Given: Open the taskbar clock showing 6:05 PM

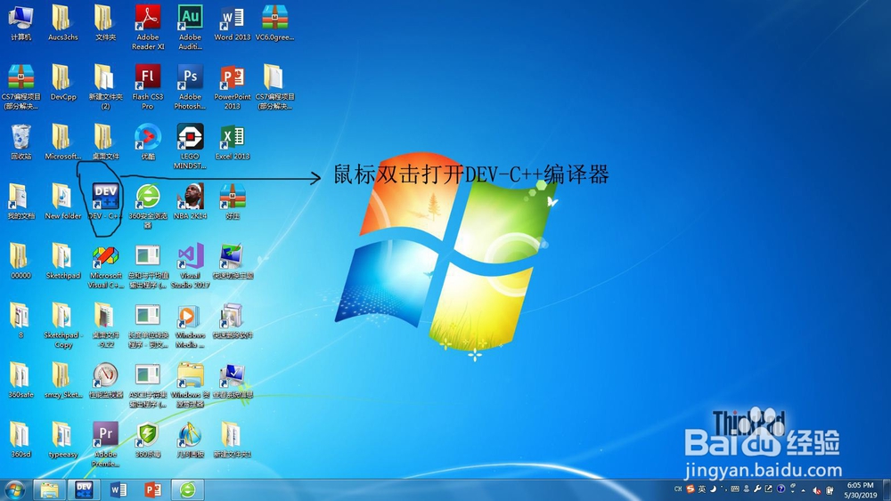Looking at the screenshot, I should coord(861,490).
